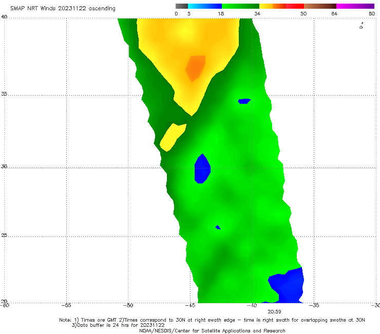Click the credit "NOAA/NESDIS/Center for Satellite Applications and Research"

click(212, 330)
